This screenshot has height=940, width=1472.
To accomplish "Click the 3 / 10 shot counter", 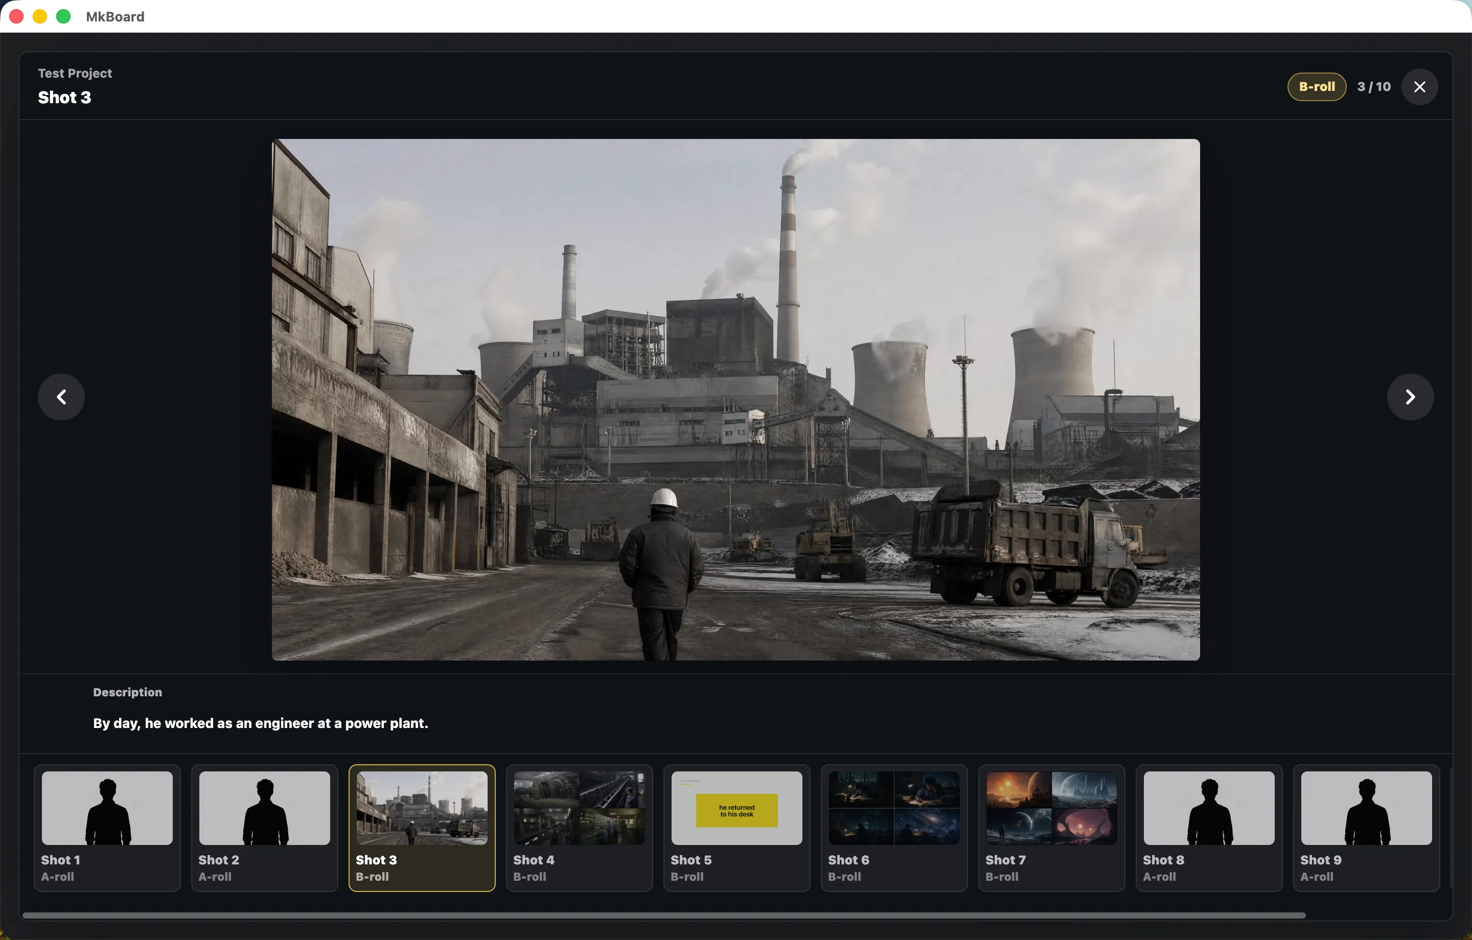I will click(x=1373, y=87).
